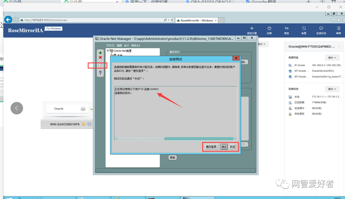Click the browser favorites star icon
345x199 pixels.
(338, 20)
